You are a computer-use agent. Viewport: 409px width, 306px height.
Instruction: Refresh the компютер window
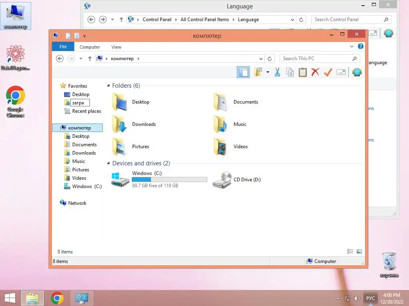[270, 59]
